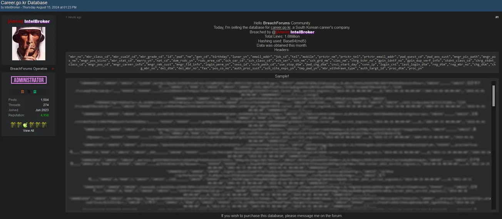
Task: Click the orange user badge icon
Action: coord(23,91)
